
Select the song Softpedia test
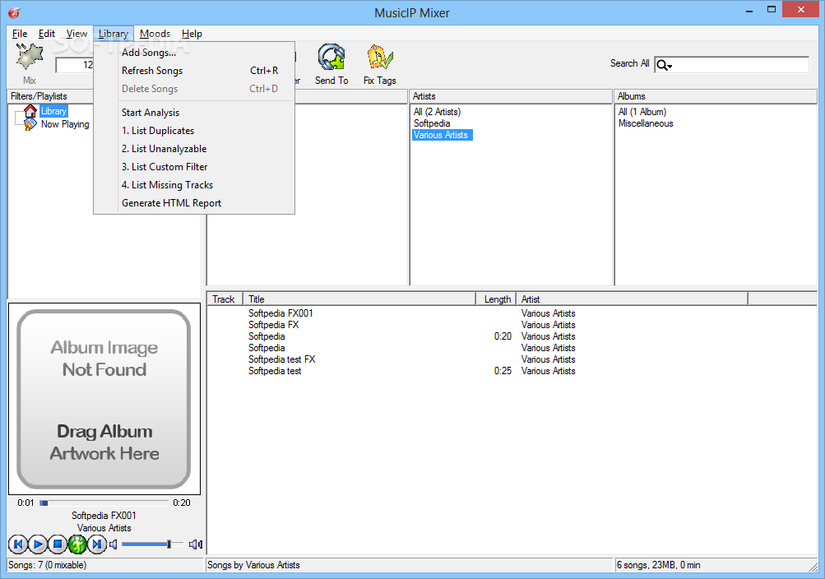click(x=275, y=371)
